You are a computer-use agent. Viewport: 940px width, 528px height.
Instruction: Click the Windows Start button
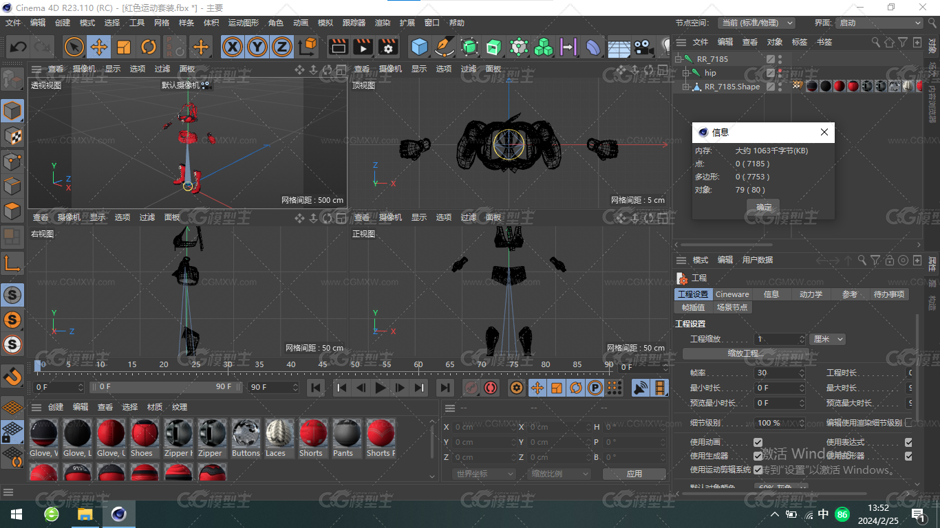click(x=17, y=514)
